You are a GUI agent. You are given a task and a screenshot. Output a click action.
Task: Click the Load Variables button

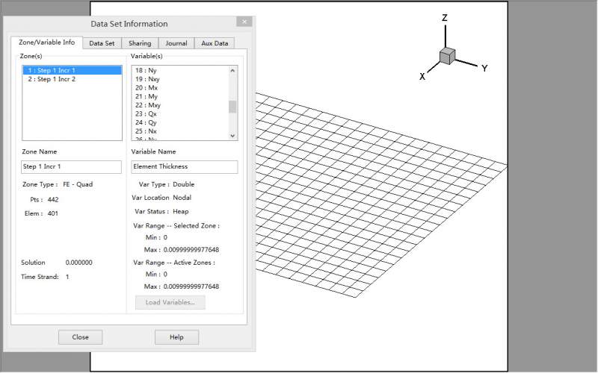(170, 303)
